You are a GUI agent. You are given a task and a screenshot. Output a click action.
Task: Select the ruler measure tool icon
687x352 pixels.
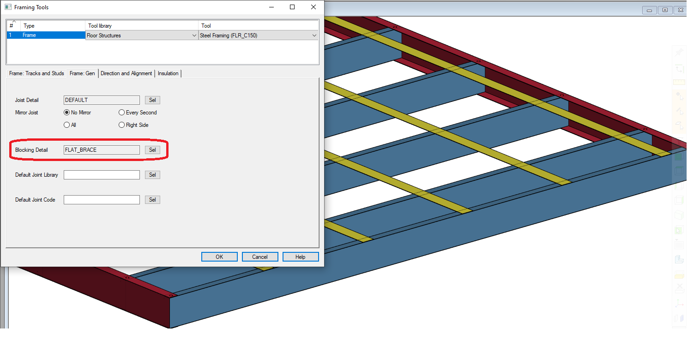click(x=679, y=83)
